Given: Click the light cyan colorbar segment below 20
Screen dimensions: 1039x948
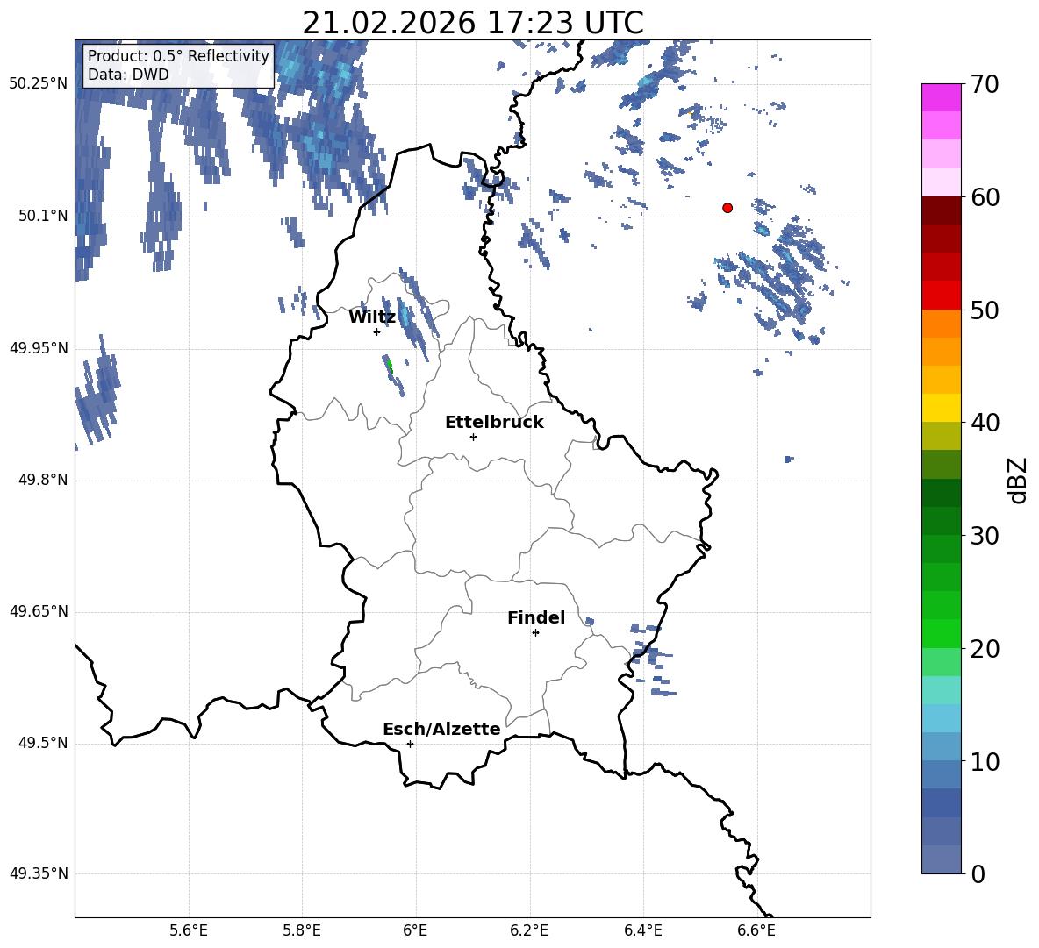Looking at the screenshot, I should pos(941,690).
